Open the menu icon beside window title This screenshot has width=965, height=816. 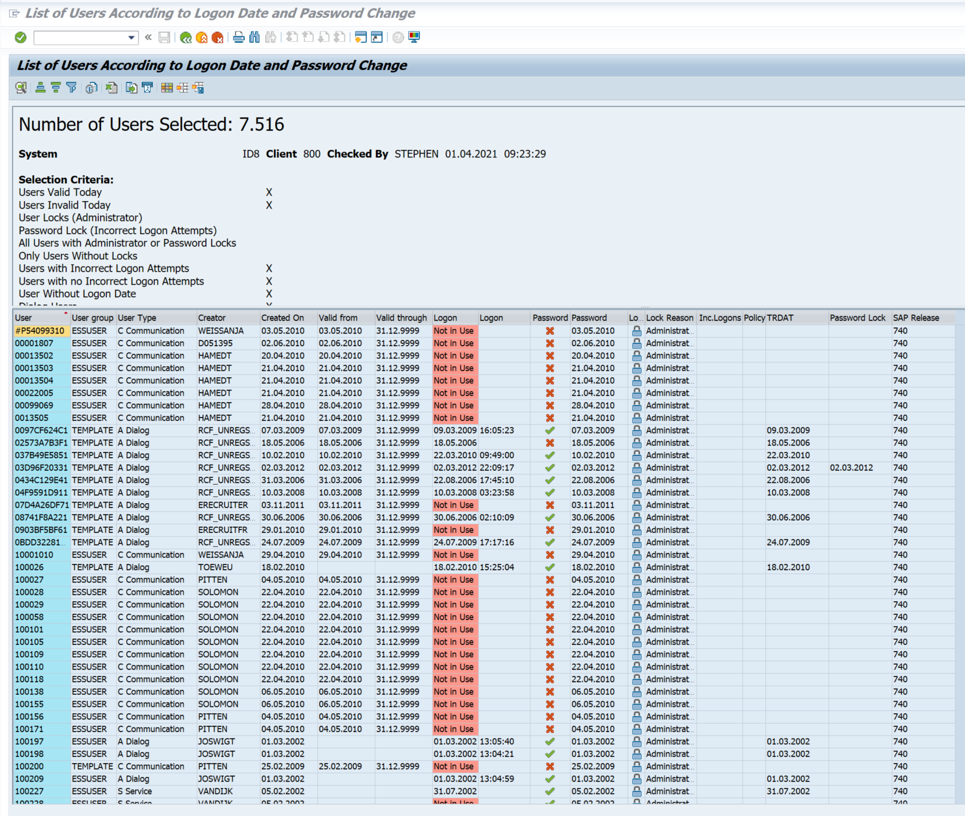pos(14,13)
